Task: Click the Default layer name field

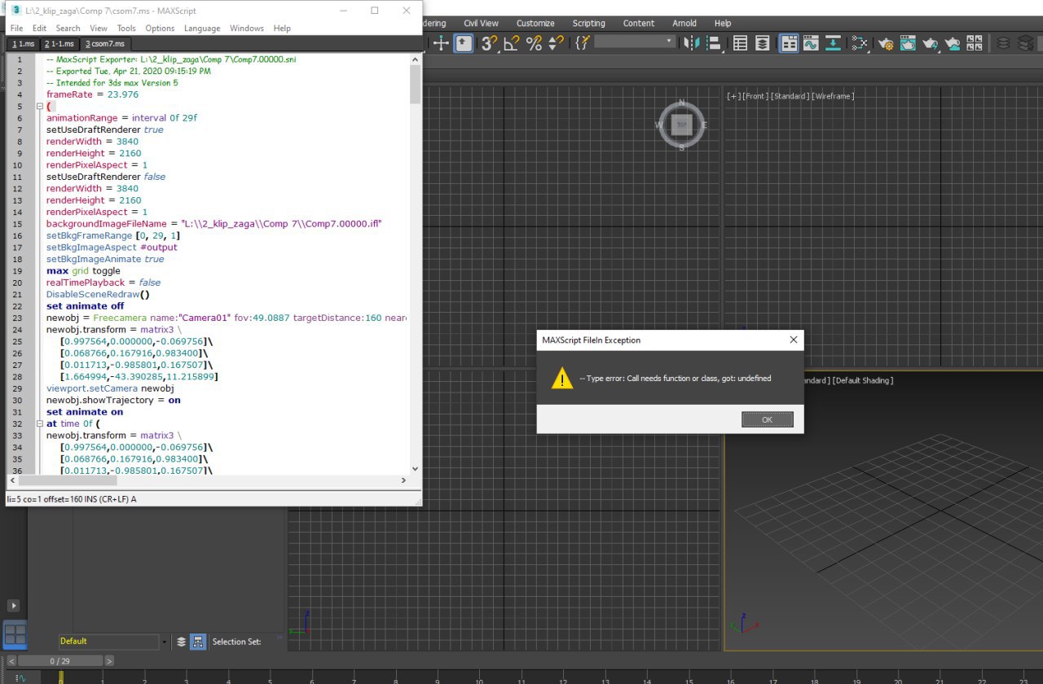Action: pyautogui.click(x=108, y=642)
